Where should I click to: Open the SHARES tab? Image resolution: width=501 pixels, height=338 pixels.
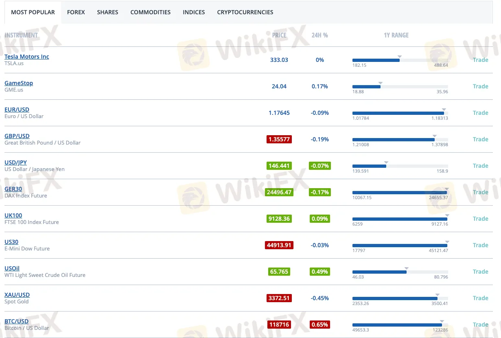point(107,12)
